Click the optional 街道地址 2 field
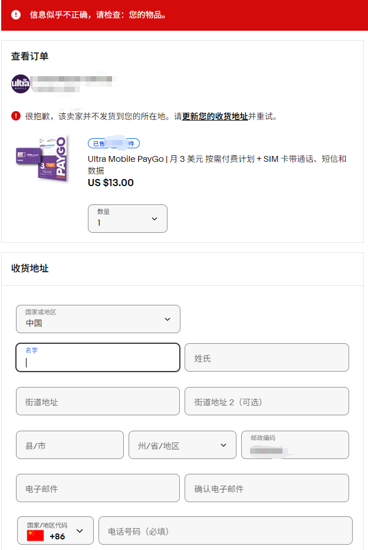 [267, 401]
